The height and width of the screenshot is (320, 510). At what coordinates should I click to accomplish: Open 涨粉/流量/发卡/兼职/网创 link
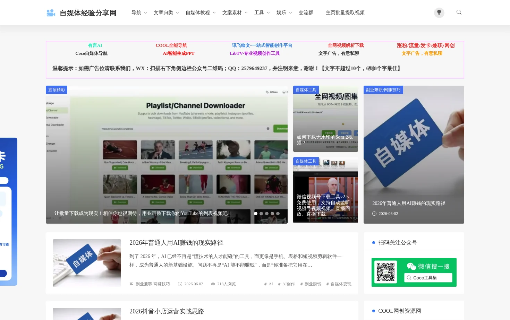(x=426, y=45)
